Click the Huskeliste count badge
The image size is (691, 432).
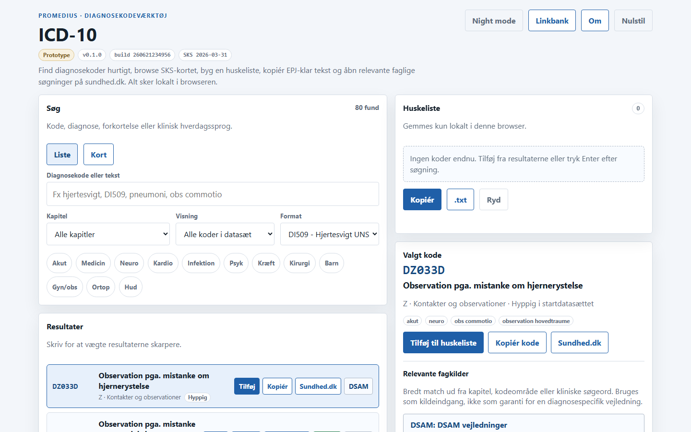[x=638, y=108]
